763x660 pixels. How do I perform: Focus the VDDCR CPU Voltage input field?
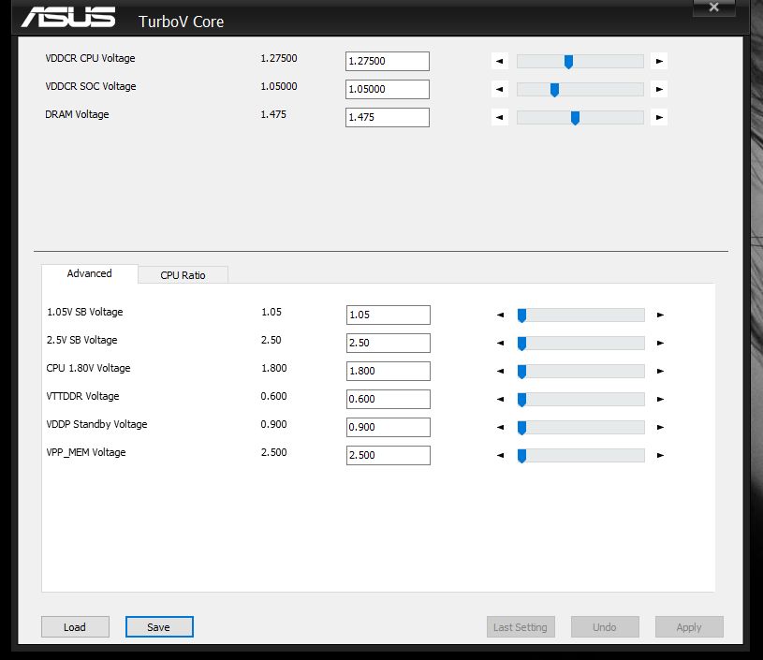tap(388, 62)
